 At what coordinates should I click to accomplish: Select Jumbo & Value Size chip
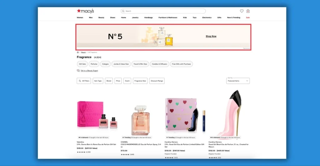coord(121,64)
